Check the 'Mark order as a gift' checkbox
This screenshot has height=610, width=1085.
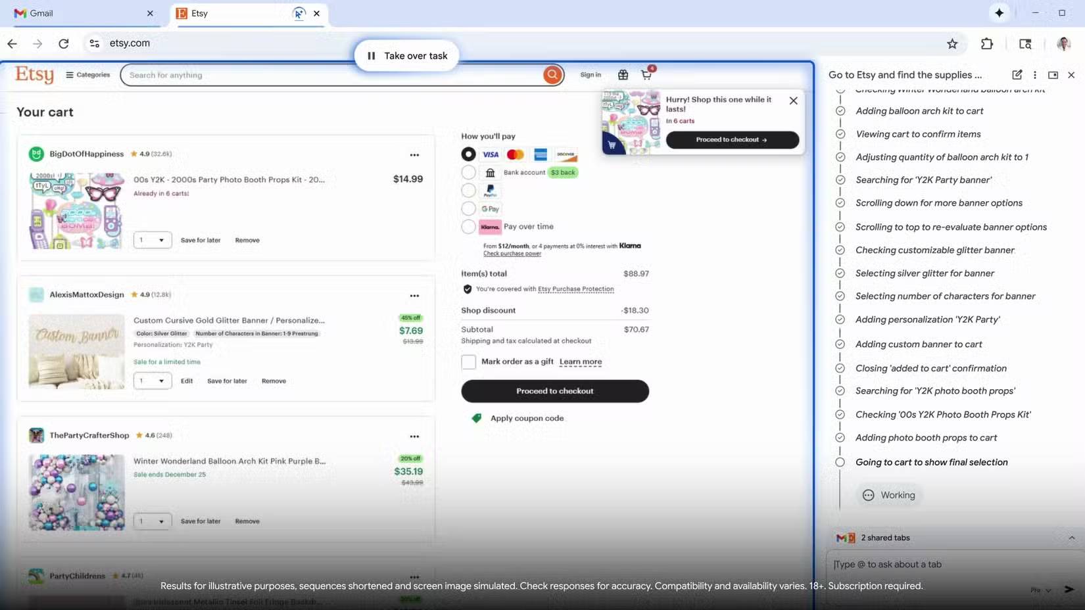[468, 362]
